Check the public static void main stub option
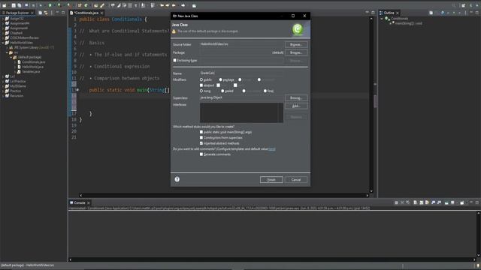The height and width of the screenshot is (270, 481). [201, 132]
